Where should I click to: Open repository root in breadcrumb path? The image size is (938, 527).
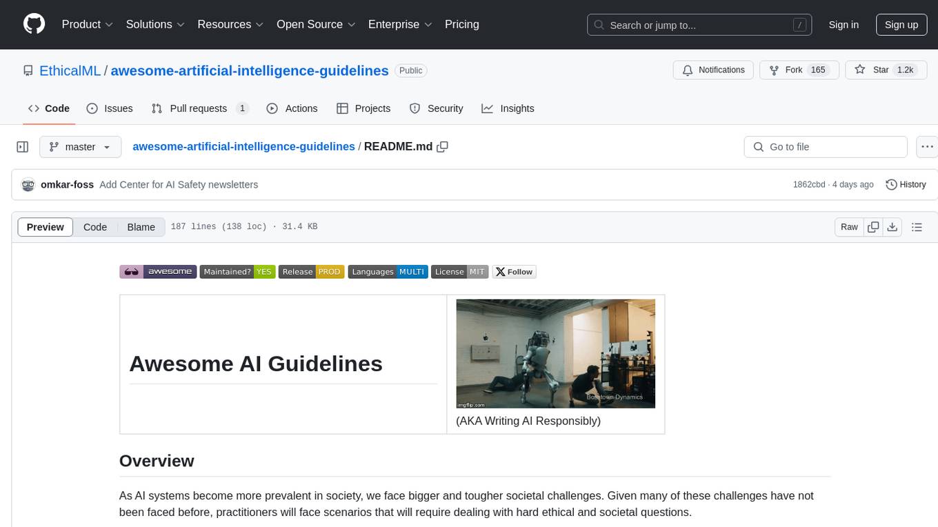coord(243,146)
